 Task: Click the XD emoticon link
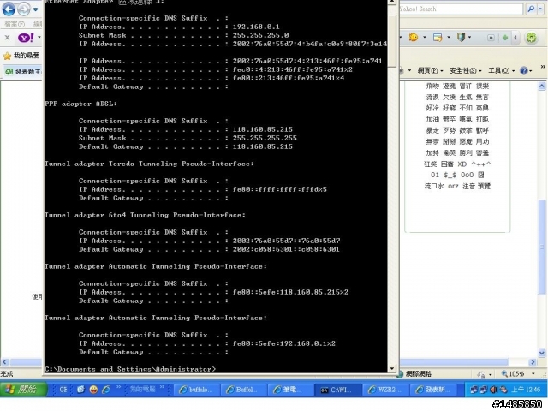[x=462, y=164]
